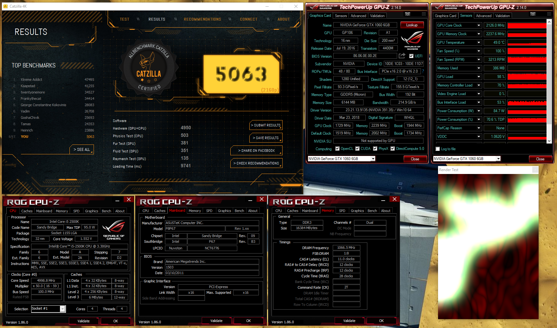The image size is (557, 328).
Task: Toggle the UEFI checkbox
Action: click(x=411, y=56)
